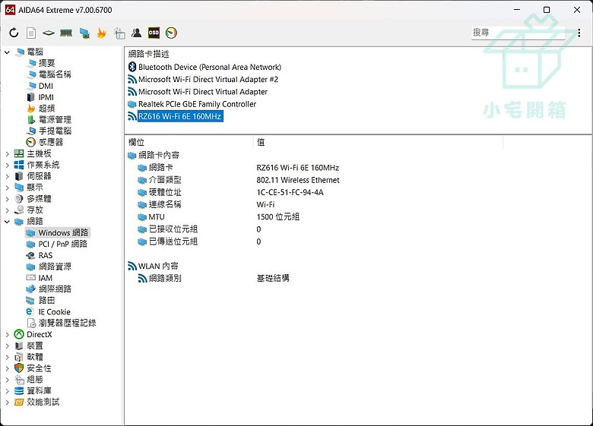This screenshot has height=426, width=593.
Task: Select Microsoft Wi-Fi Direct Virtual Adapter #2
Action: (208, 80)
